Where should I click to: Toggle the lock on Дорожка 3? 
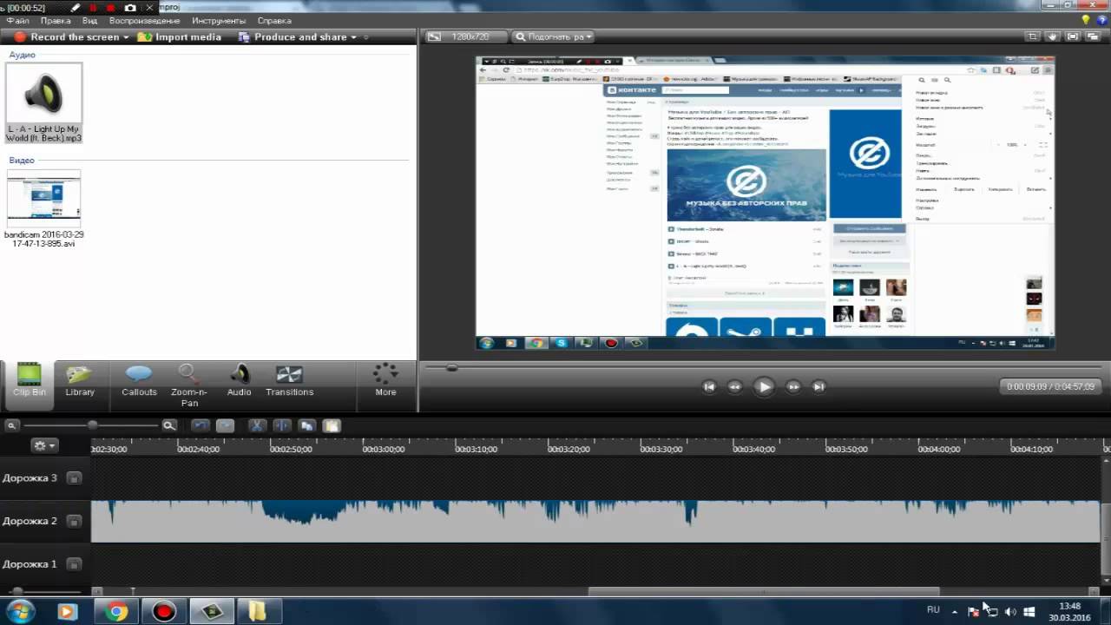tap(75, 478)
